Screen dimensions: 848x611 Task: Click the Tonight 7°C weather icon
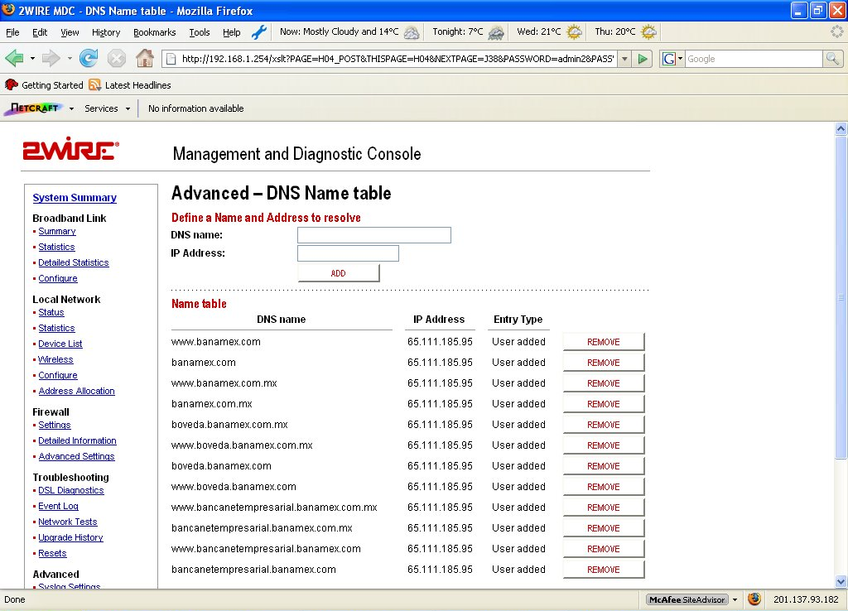[496, 32]
